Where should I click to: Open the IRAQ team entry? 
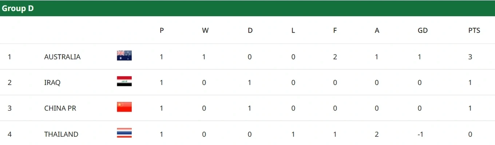[x=52, y=83]
